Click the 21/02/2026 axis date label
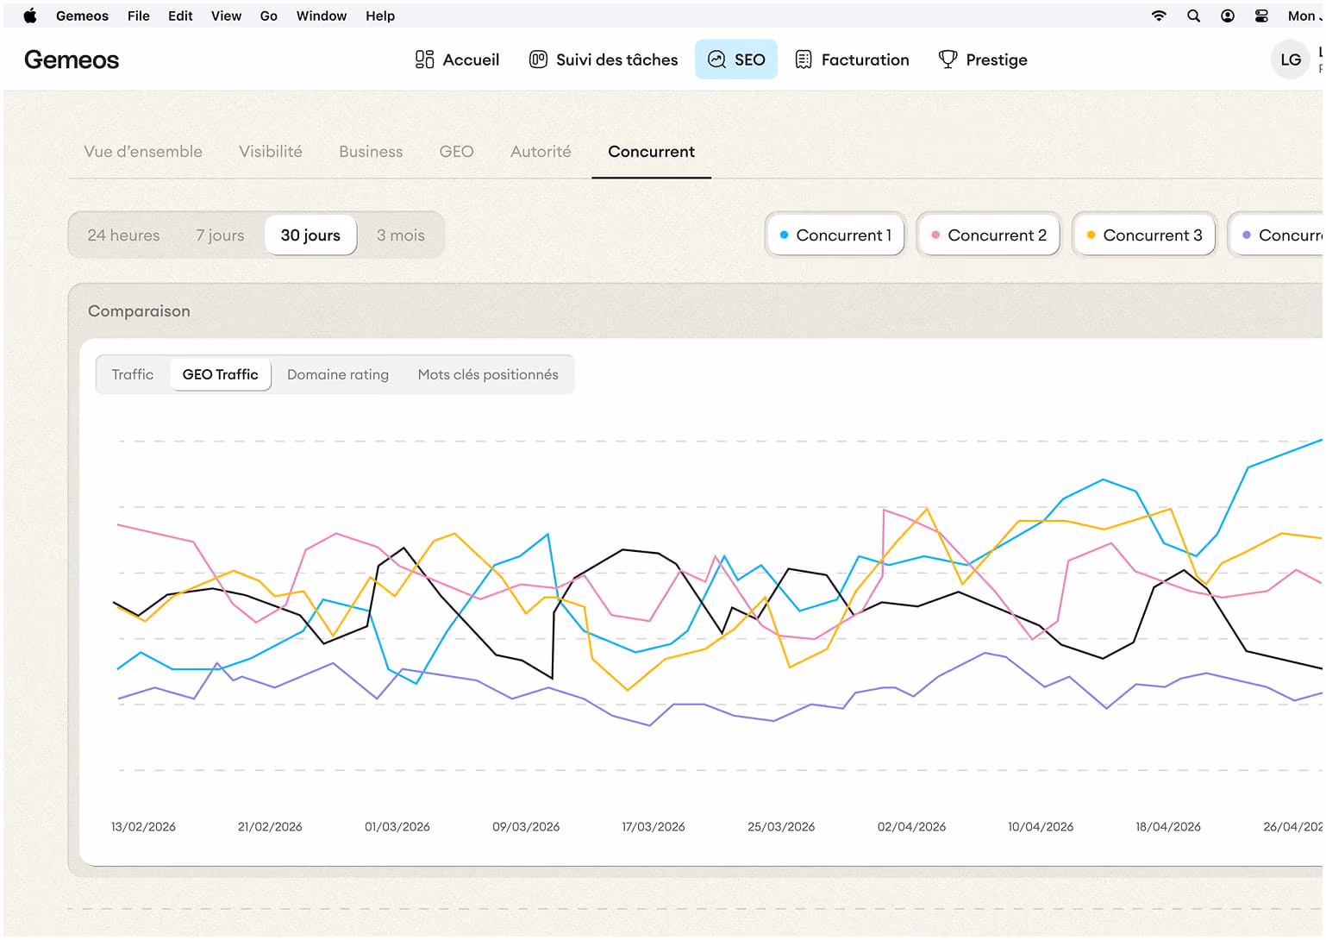The image size is (1326, 940). pos(270,826)
